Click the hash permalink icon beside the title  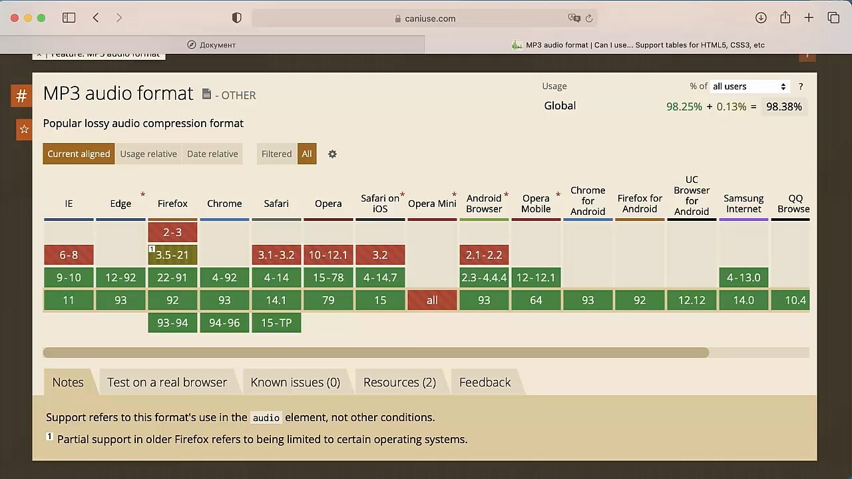pyautogui.click(x=21, y=96)
